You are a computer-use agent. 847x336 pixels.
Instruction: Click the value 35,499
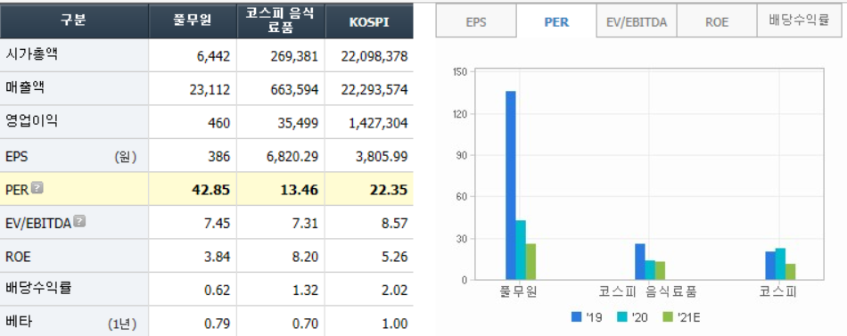298,123
